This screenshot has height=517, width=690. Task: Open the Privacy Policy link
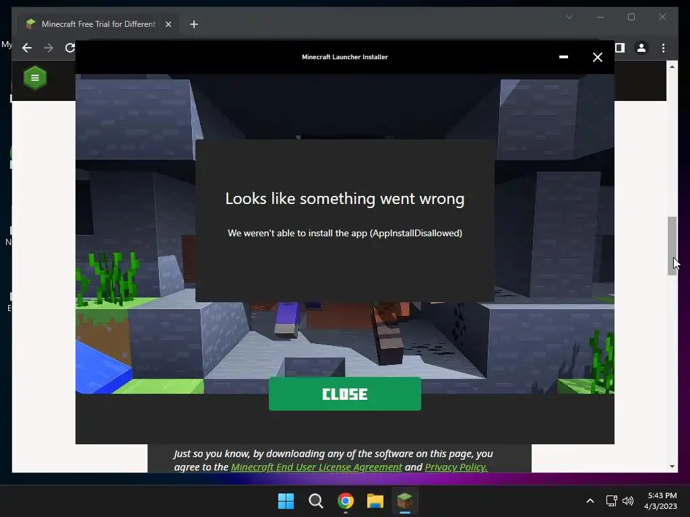click(x=456, y=467)
